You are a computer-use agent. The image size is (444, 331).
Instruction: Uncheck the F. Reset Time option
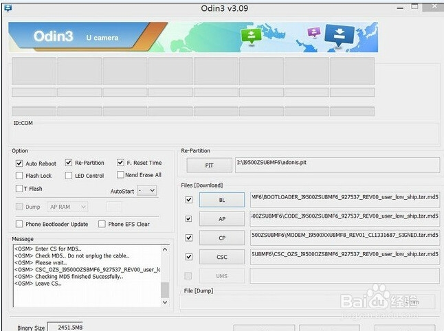pos(120,162)
